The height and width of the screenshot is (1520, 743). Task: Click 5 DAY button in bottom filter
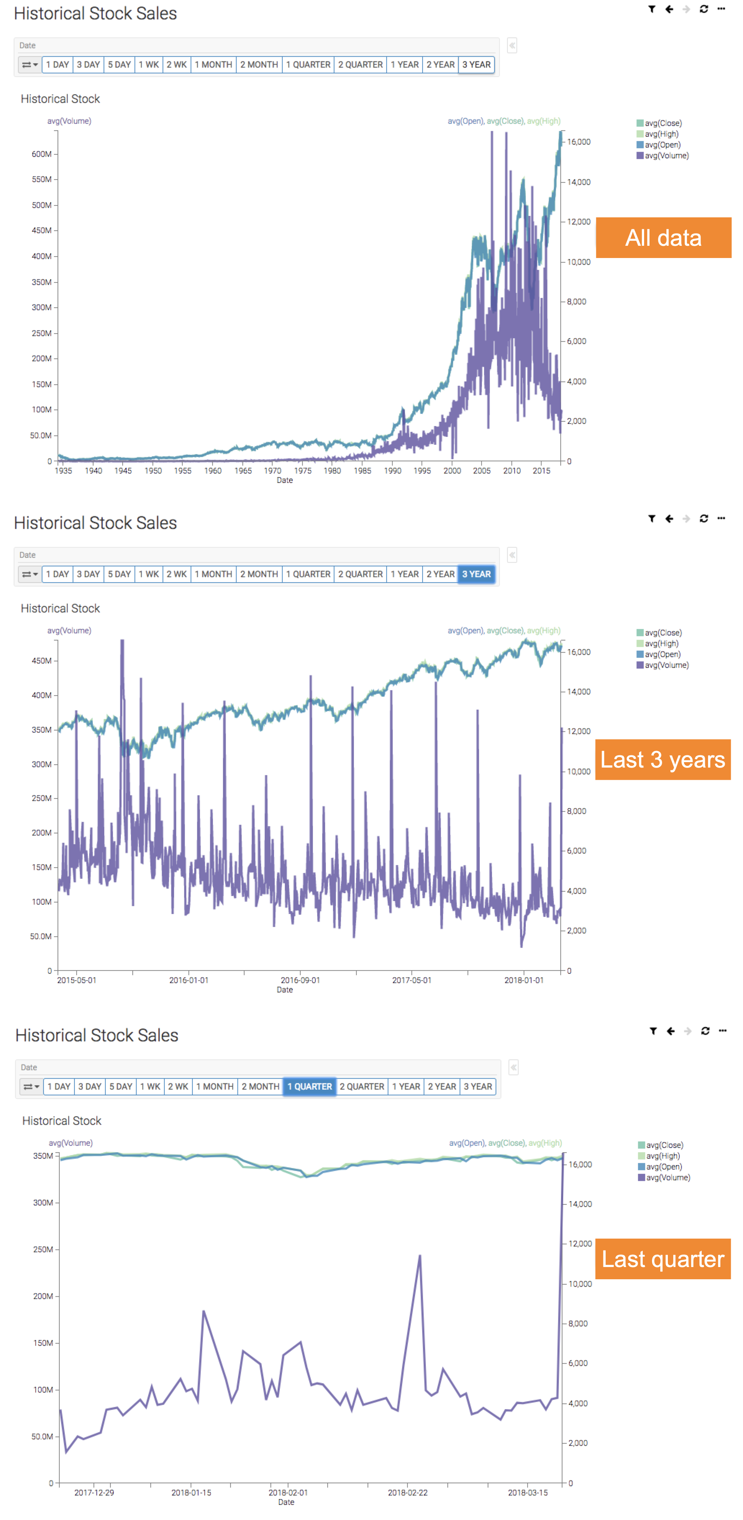pos(121,1086)
